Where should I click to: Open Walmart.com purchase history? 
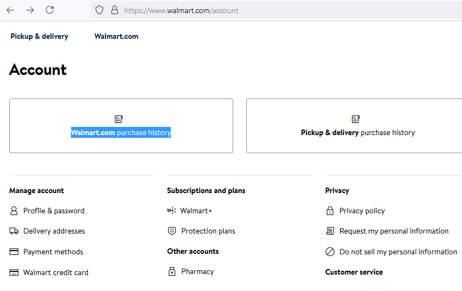[121, 132]
